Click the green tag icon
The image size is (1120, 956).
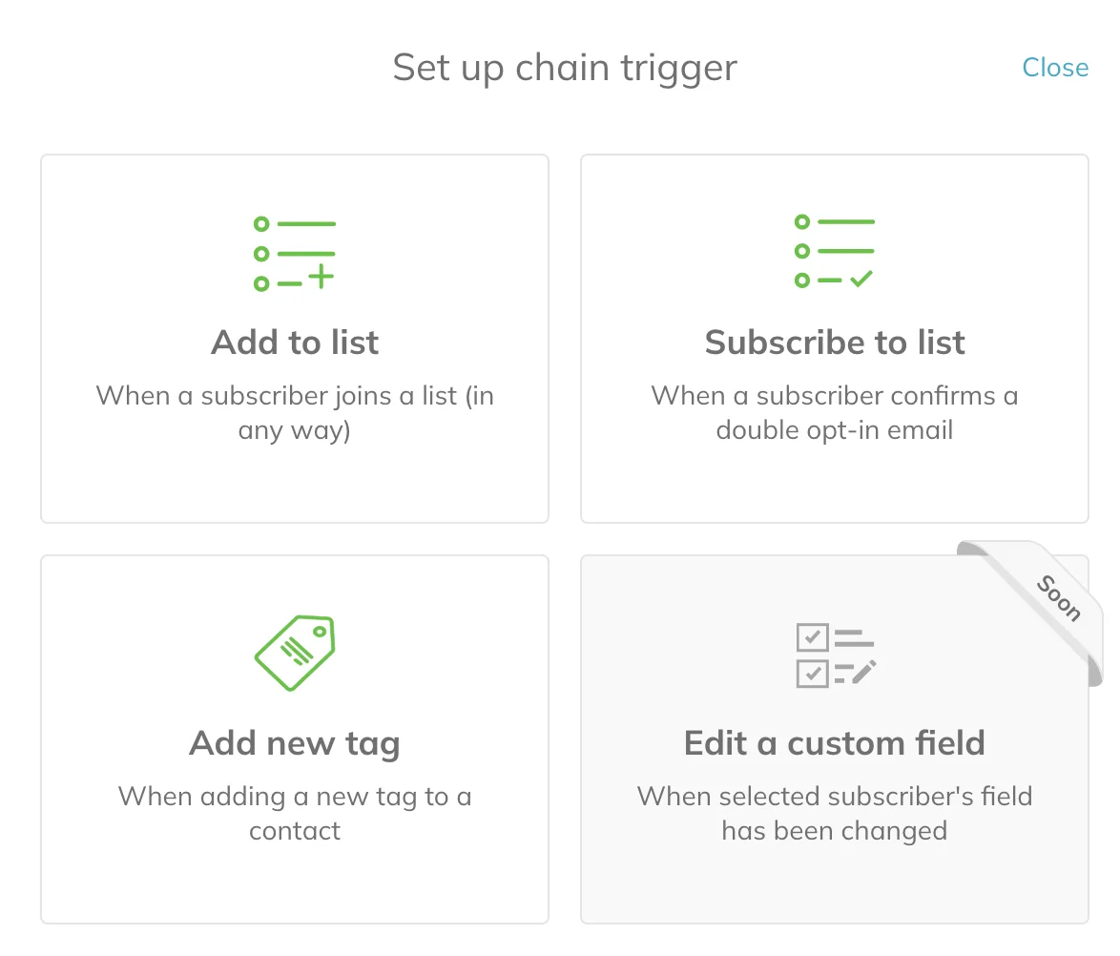(295, 653)
